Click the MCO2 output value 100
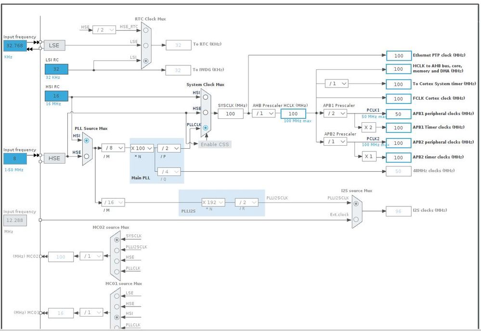The image size is (481, 331). [61, 257]
